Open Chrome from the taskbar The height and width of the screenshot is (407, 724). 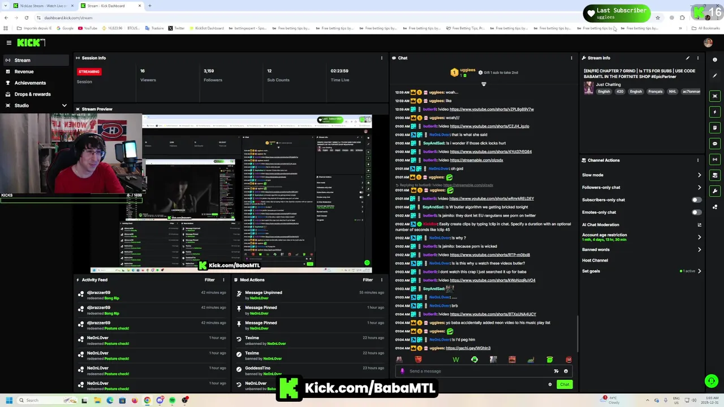pyautogui.click(x=147, y=400)
